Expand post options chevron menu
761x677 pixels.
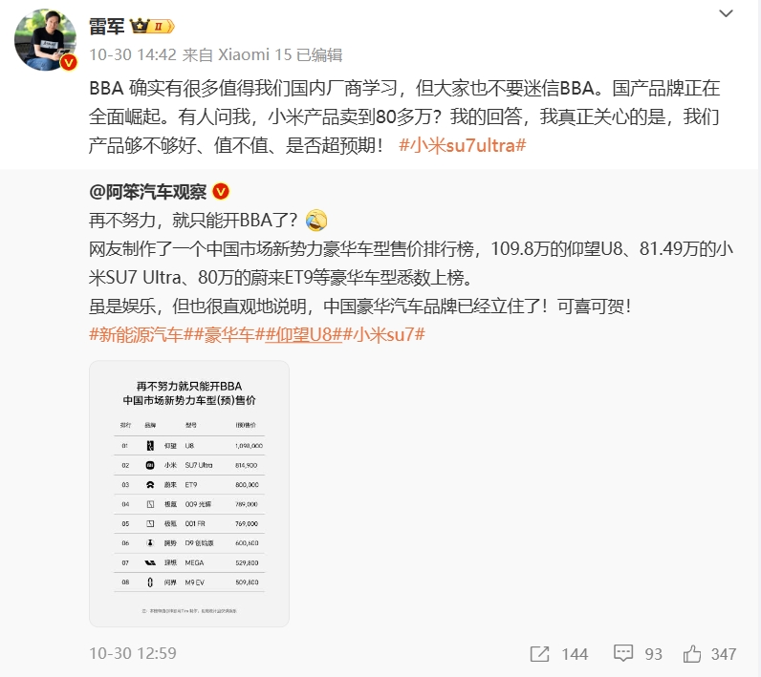(x=726, y=13)
